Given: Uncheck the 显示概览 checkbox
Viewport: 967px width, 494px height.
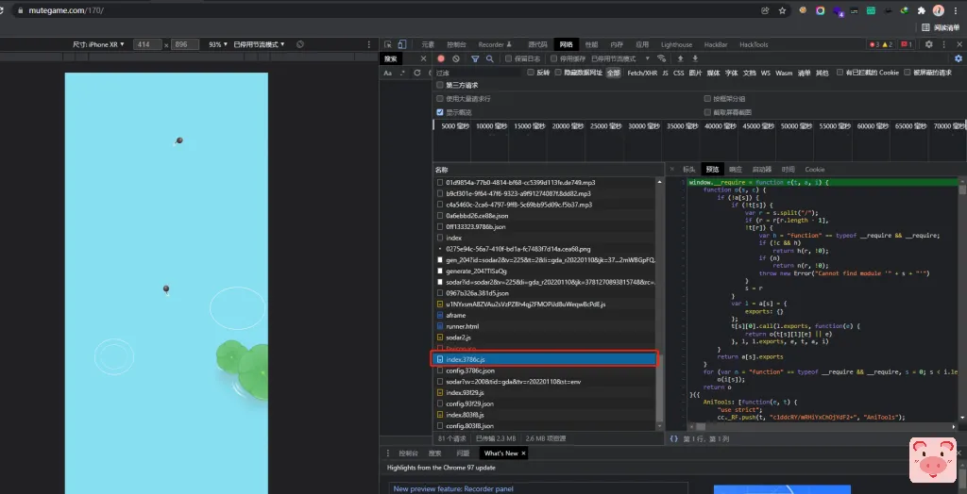Looking at the screenshot, I should point(440,111).
